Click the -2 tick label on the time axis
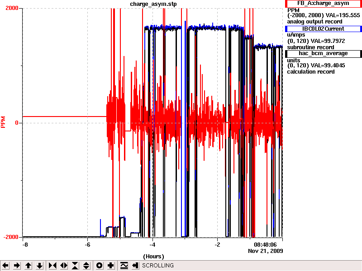This screenshot has height=271, width=362. click(x=217, y=244)
